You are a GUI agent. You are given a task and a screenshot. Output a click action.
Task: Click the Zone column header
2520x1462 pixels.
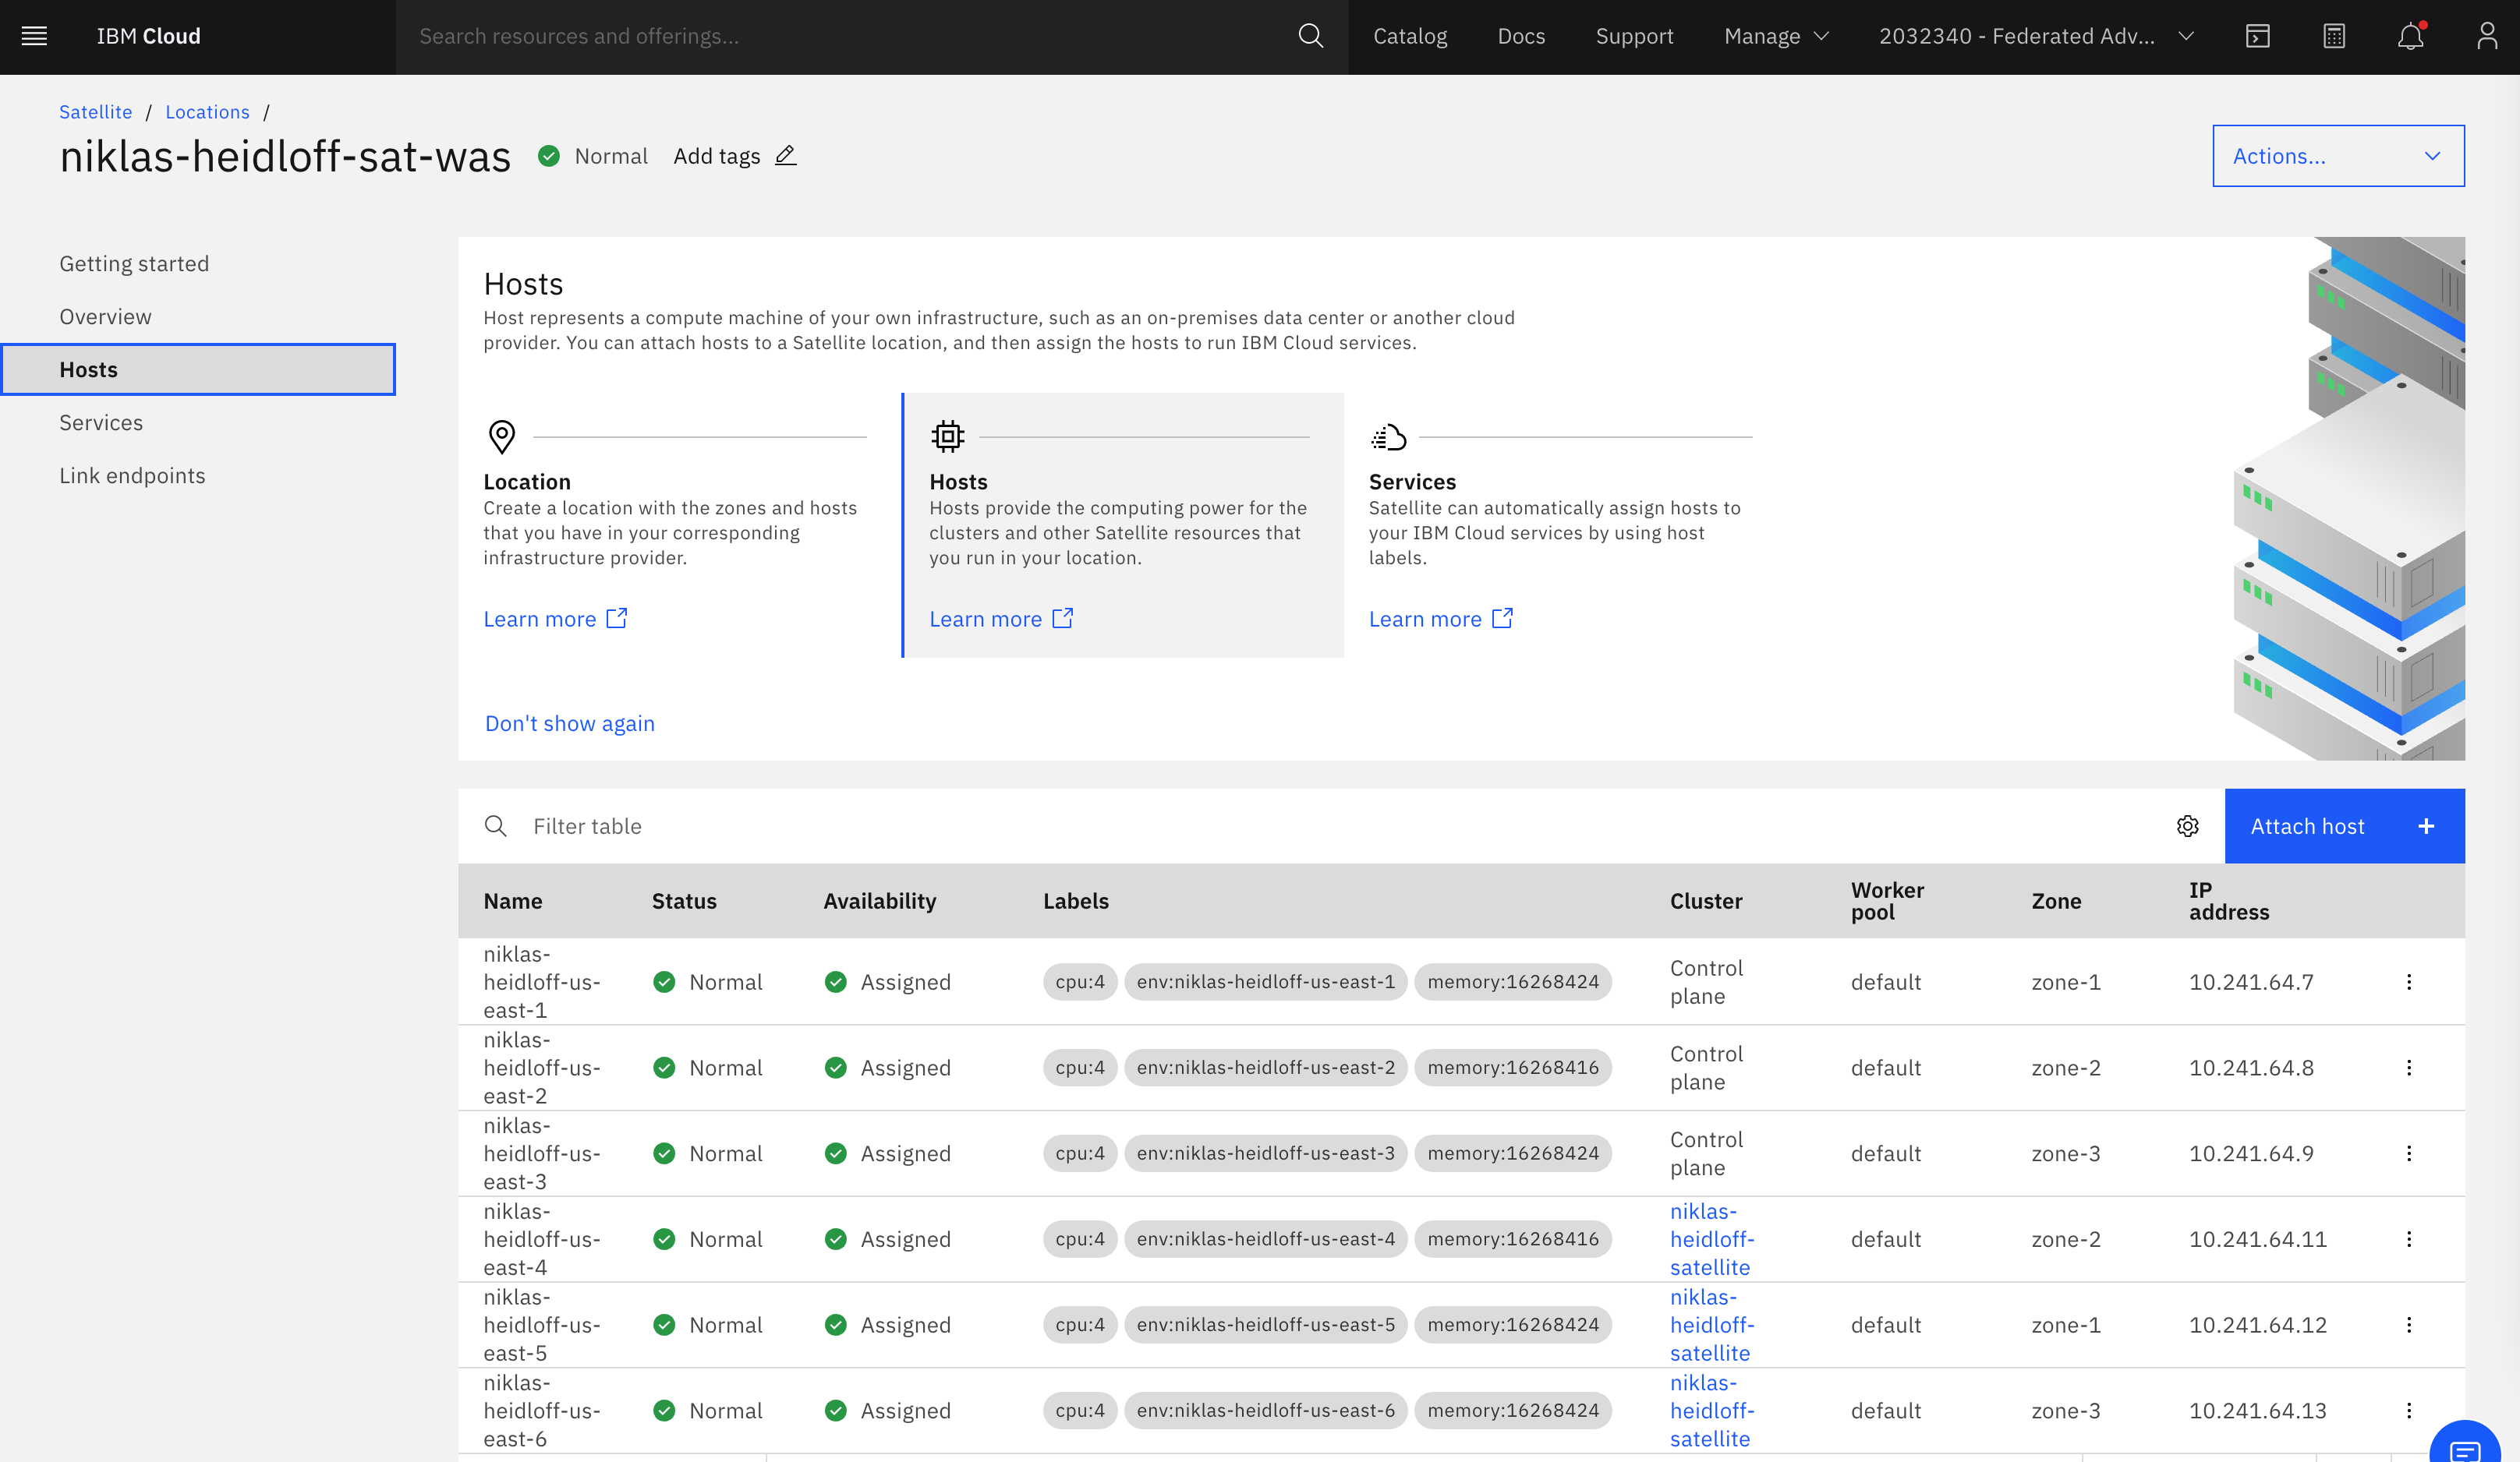click(2056, 902)
